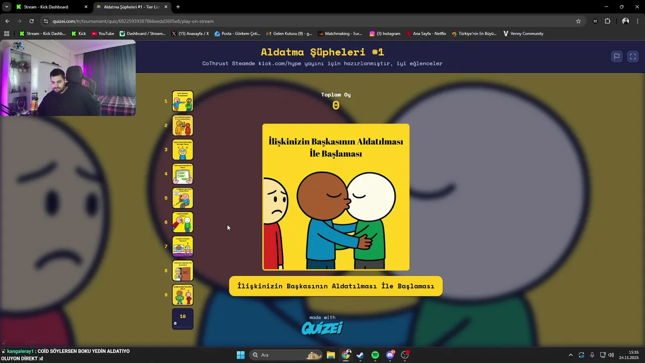
Task: Open Spotify from the taskbar
Action: 375,355
